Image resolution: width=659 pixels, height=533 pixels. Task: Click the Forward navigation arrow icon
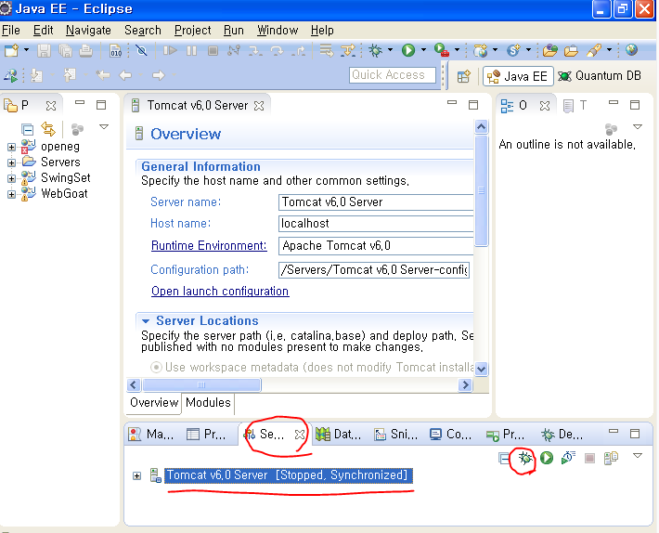[x=159, y=75]
